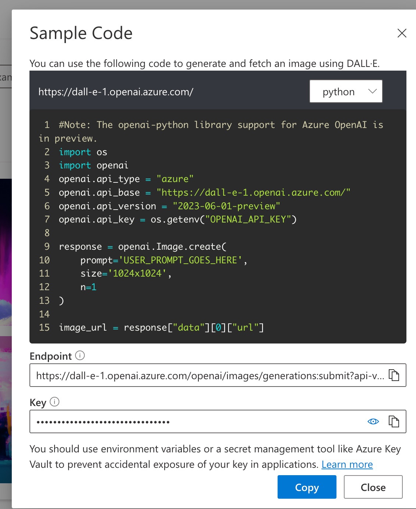The width and height of the screenshot is (416, 509).
Task: Click the https://dall-e-1.openai.azure.com/ header text
Action: click(116, 92)
